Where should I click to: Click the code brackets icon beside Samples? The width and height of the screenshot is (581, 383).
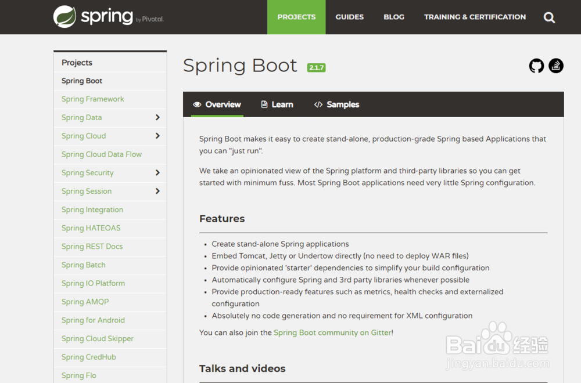[318, 104]
